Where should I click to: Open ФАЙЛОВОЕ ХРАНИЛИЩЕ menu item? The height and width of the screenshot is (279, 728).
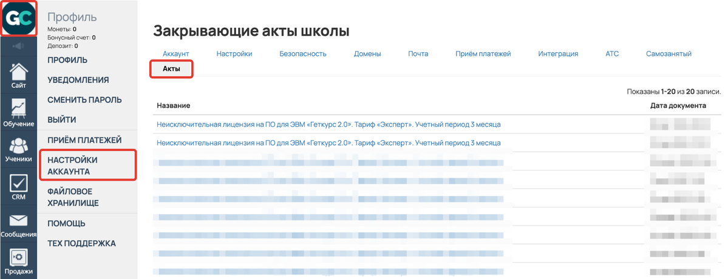pyautogui.click(x=73, y=198)
